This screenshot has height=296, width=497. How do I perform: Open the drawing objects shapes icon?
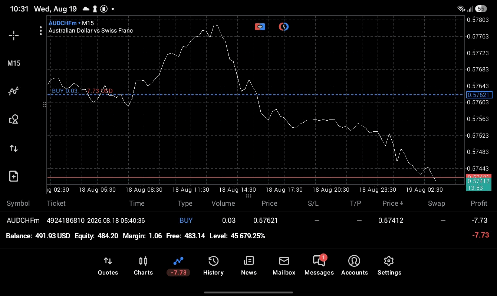(x=14, y=119)
